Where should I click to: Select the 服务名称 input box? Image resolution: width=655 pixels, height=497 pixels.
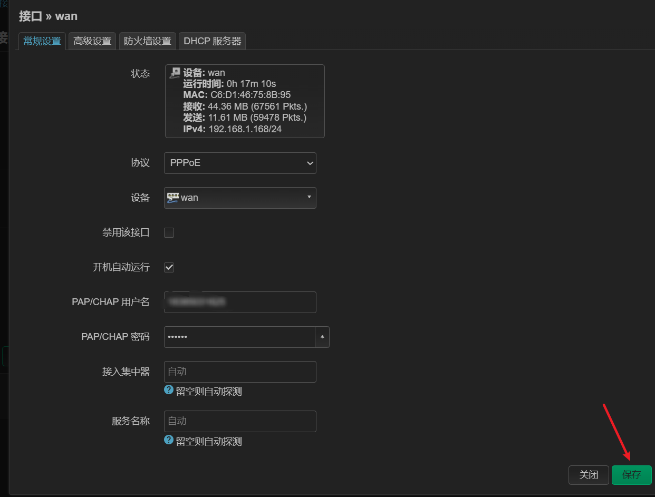[240, 421]
